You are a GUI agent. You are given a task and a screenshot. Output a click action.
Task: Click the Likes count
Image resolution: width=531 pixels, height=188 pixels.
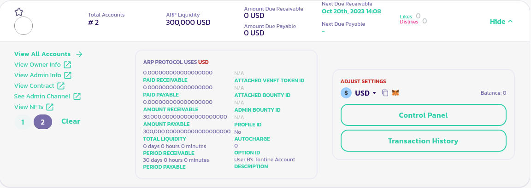pos(418,16)
